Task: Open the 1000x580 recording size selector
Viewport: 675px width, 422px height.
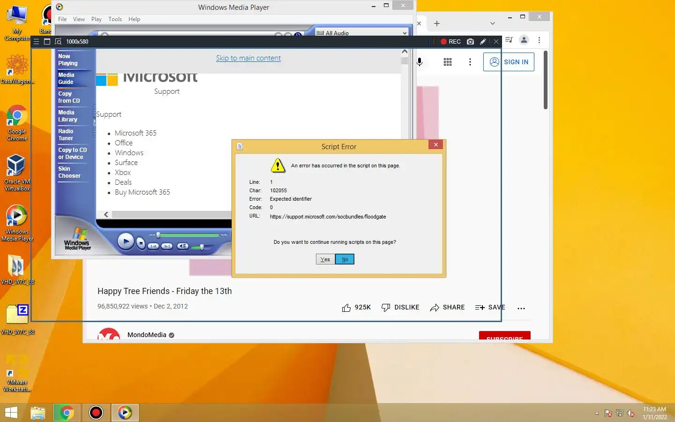Action: (77, 42)
